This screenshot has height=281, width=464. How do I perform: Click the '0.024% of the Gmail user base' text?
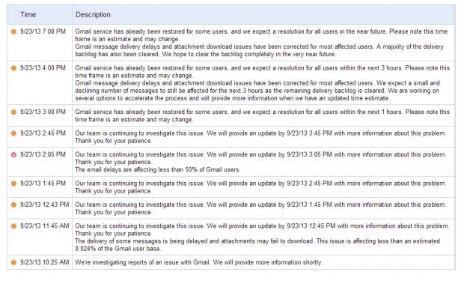pos(117,249)
